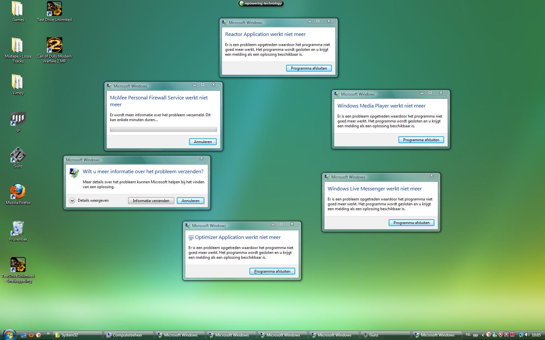Viewport: 545px width, 340px height.
Task: Click Annuleren in the send-information dialog
Action: [x=190, y=201]
